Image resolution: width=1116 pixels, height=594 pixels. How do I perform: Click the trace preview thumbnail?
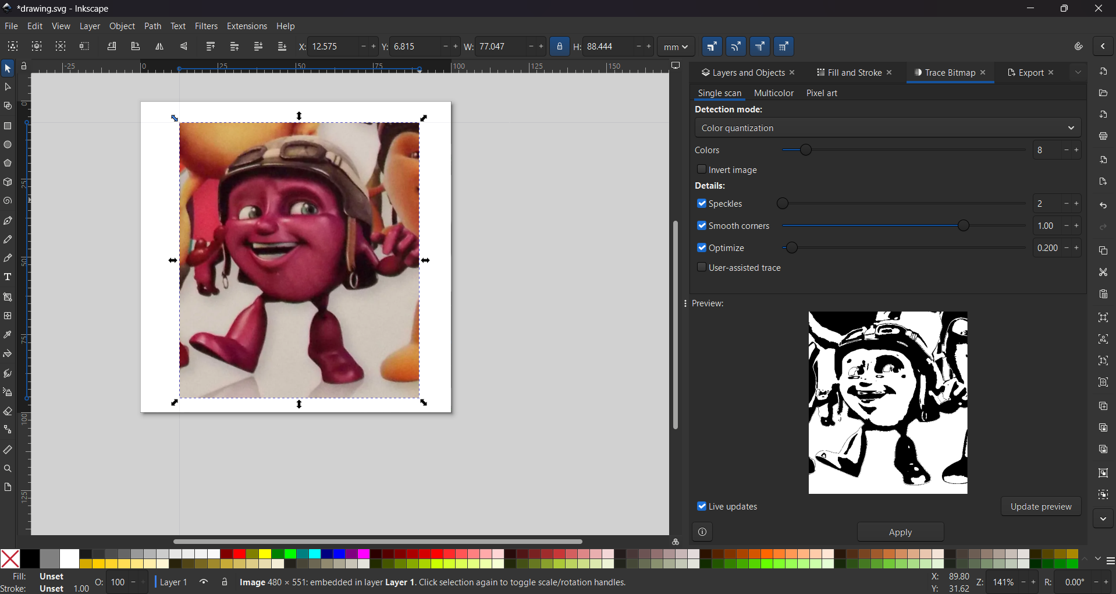pos(888,402)
